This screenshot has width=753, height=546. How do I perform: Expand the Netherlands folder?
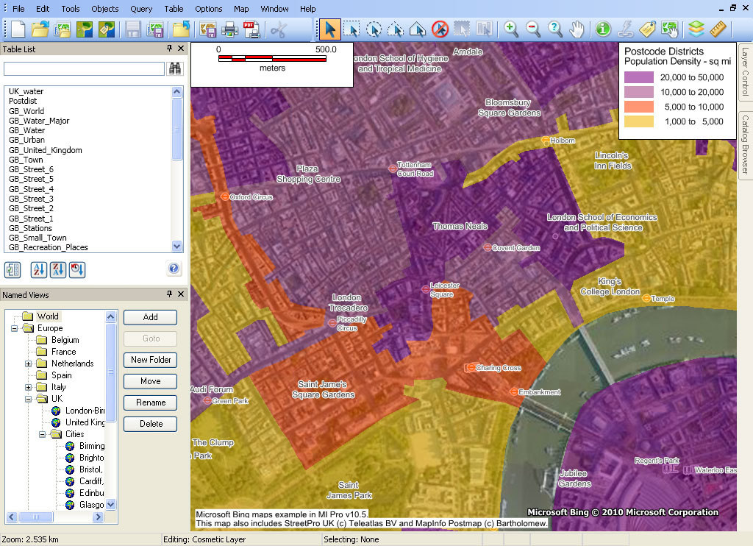coord(29,364)
